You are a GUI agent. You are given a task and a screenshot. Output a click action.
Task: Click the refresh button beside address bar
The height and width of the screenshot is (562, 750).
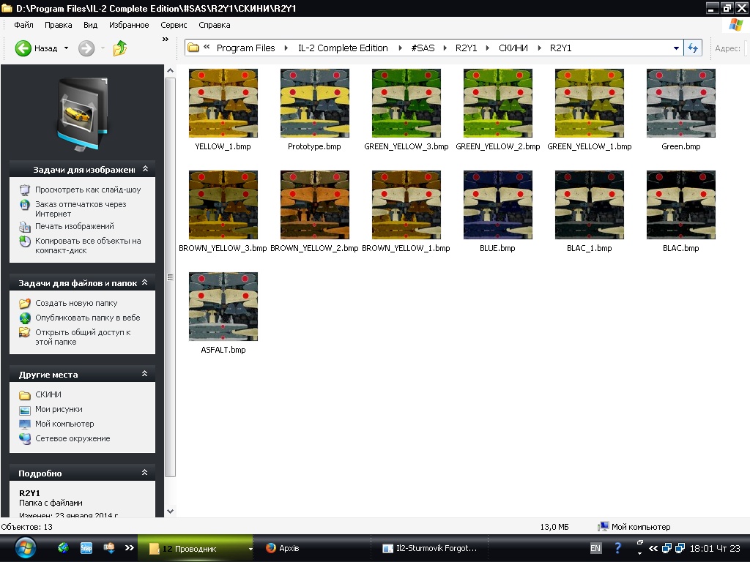point(693,48)
